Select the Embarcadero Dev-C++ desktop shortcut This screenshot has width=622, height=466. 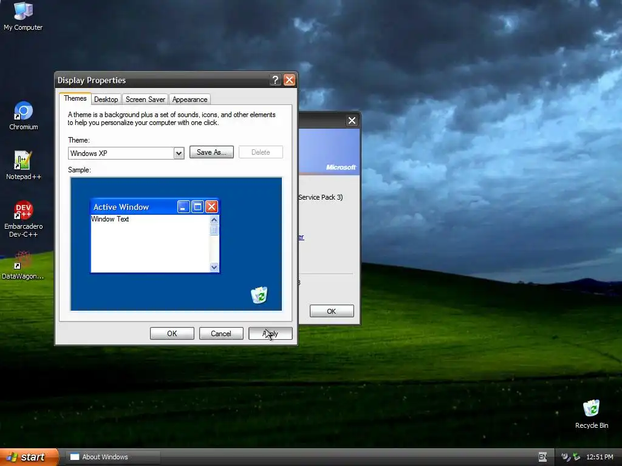24,219
